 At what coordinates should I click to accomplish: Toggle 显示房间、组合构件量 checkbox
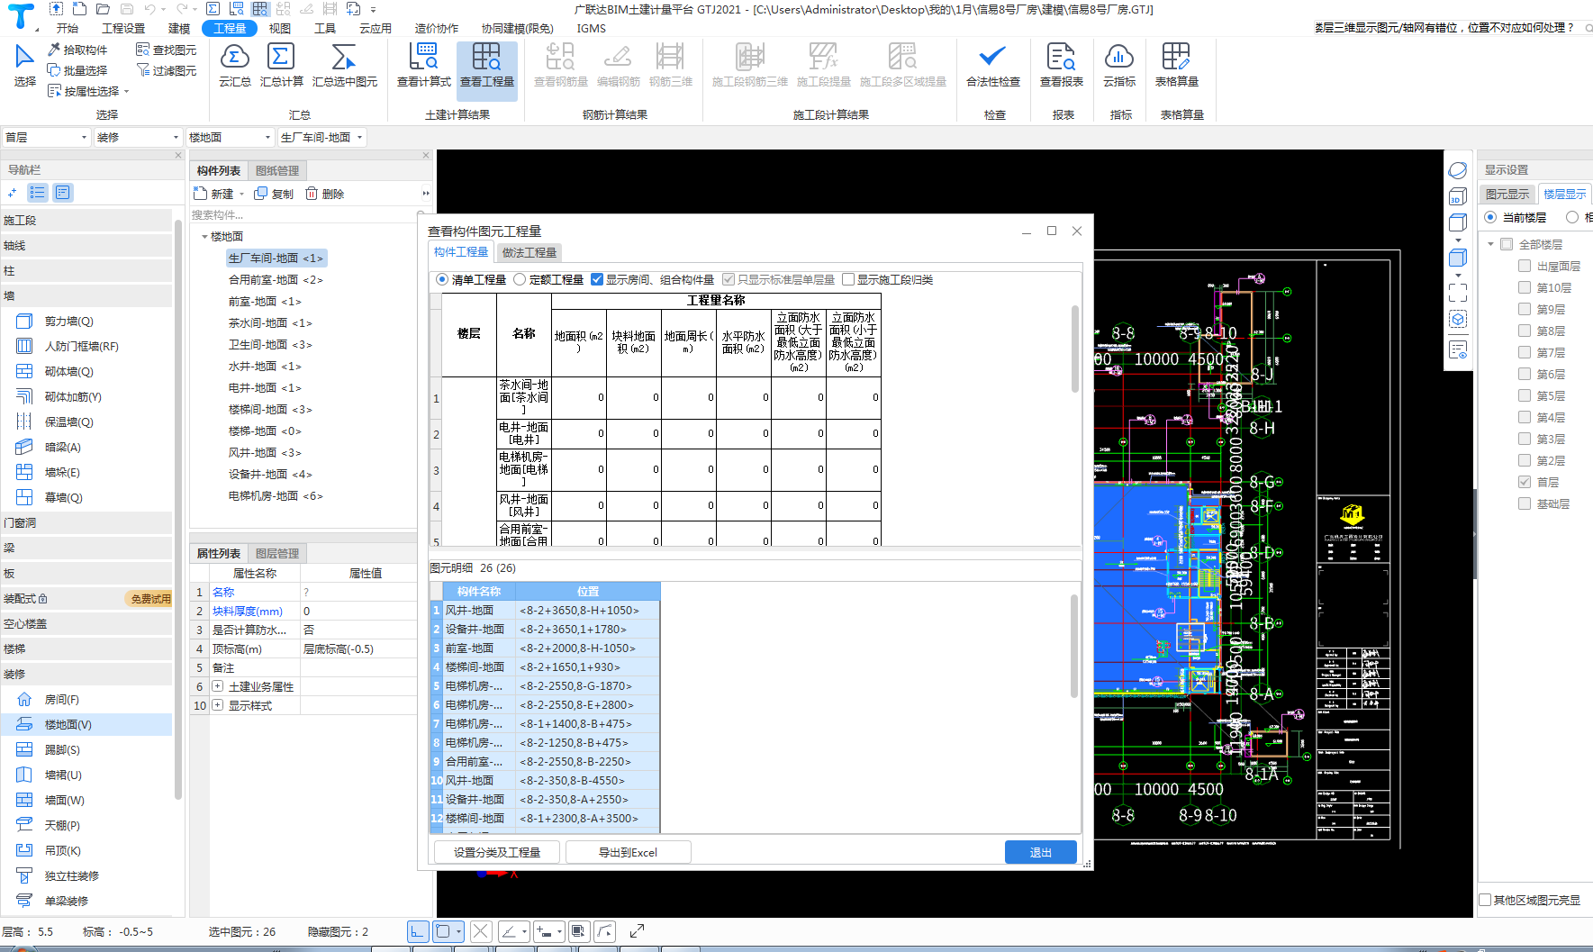click(x=596, y=280)
